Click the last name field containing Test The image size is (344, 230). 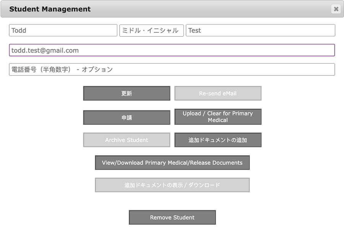click(x=260, y=31)
